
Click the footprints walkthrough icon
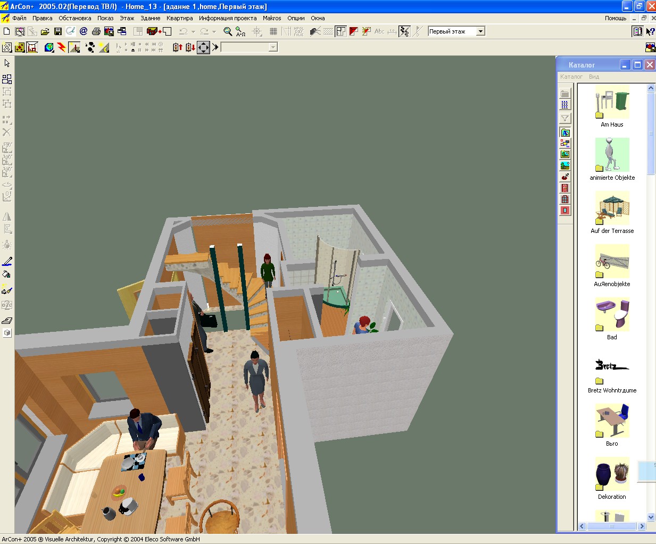(x=90, y=47)
